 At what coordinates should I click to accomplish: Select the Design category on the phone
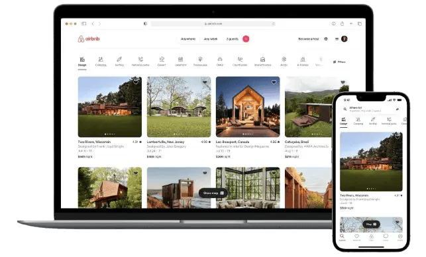click(343, 121)
